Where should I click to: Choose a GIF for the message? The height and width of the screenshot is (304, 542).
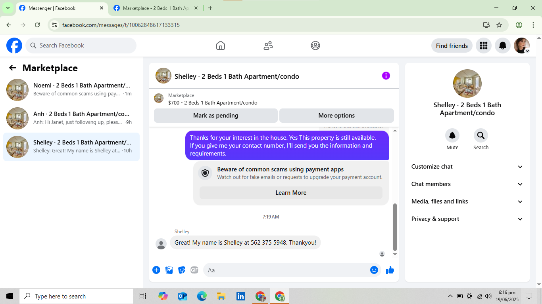194,270
